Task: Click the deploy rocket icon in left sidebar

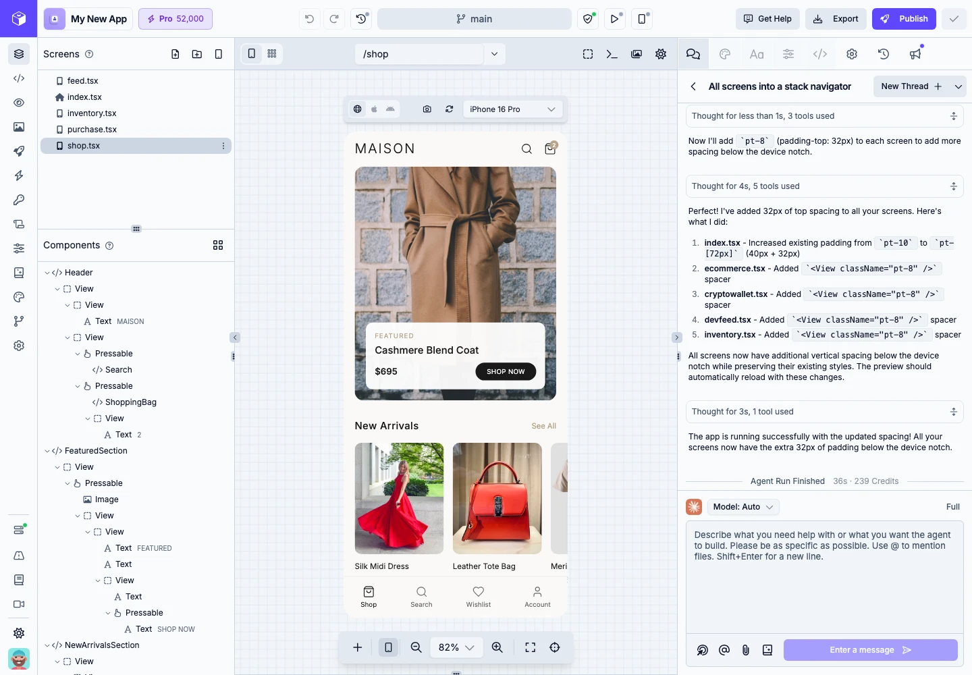Action: point(19,151)
